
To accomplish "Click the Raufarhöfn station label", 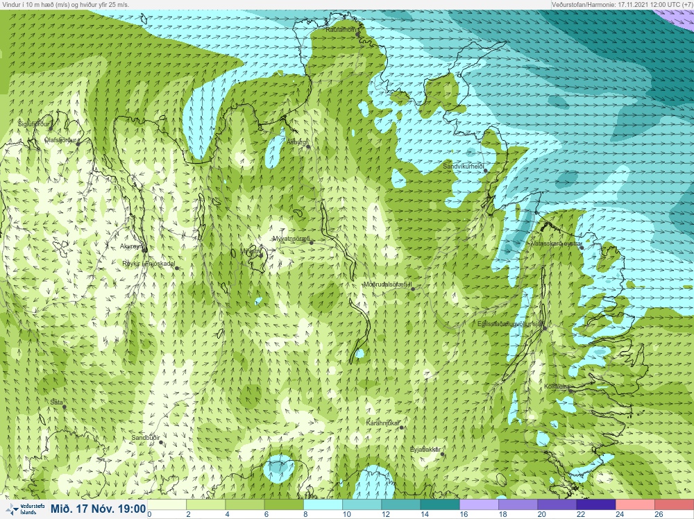I will (x=341, y=30).
